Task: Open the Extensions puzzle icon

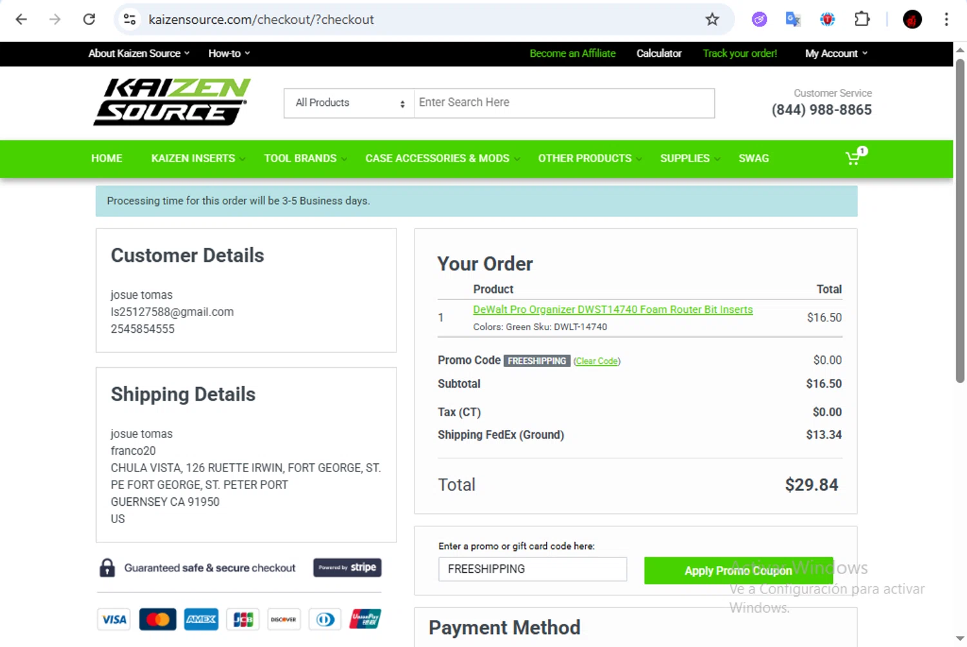Action: 862,19
